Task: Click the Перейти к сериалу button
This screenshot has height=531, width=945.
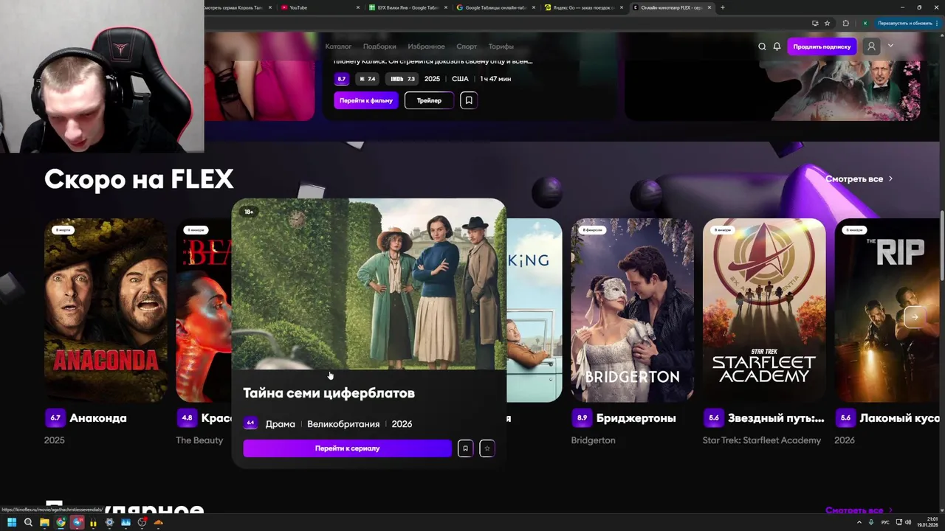Action: pos(347,448)
